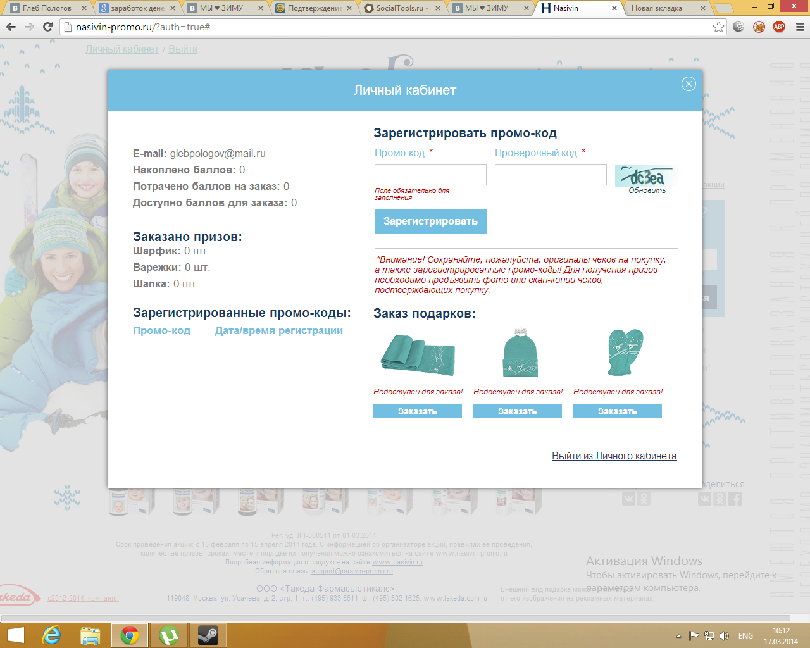Show hidden tray icons arrow
The image size is (810, 648).
click(x=679, y=636)
